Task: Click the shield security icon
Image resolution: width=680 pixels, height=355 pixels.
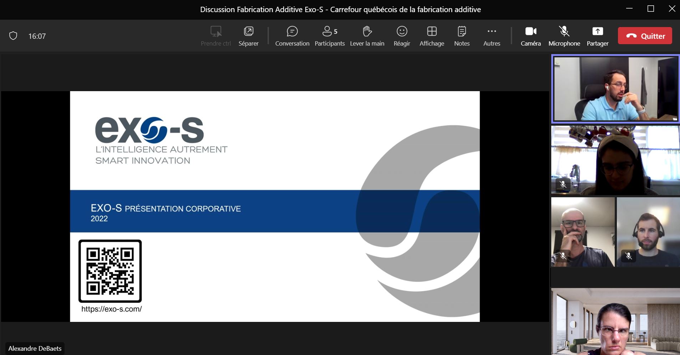Action: 13,36
